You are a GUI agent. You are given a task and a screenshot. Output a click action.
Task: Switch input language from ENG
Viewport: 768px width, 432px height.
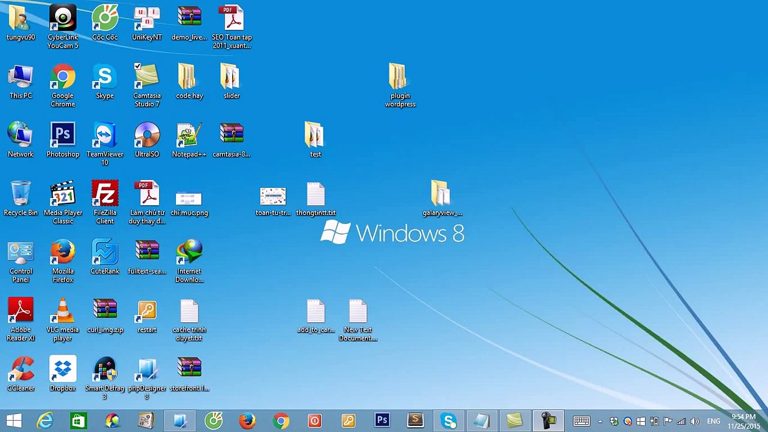point(713,421)
